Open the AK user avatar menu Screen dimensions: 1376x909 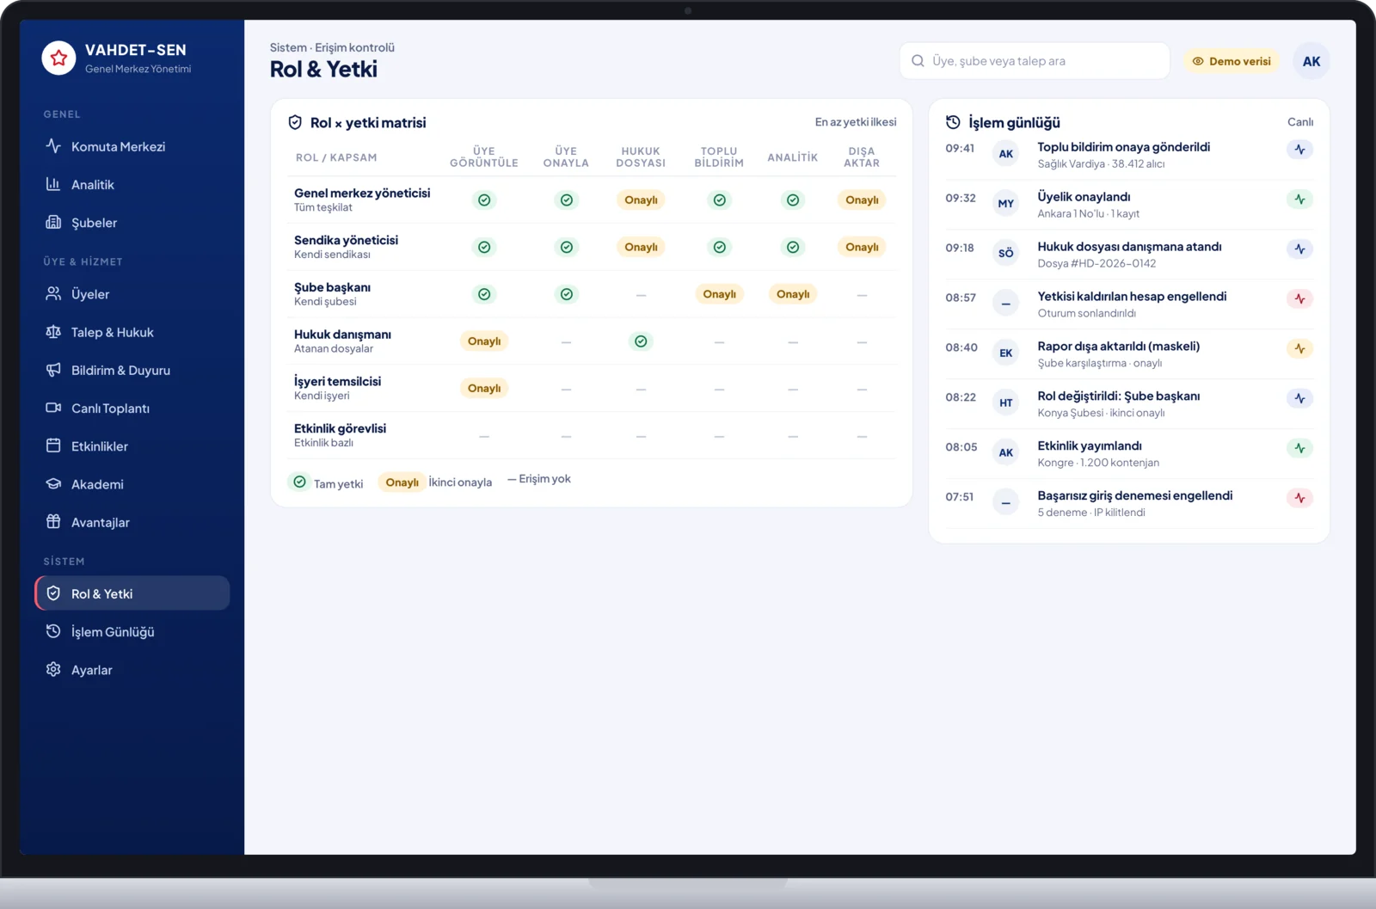1311,61
